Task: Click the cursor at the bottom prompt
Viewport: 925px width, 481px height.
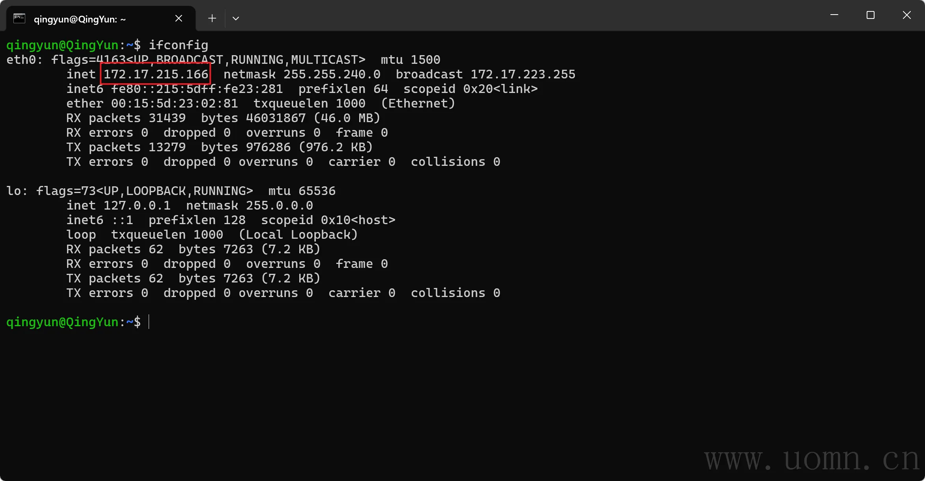Action: click(149, 322)
